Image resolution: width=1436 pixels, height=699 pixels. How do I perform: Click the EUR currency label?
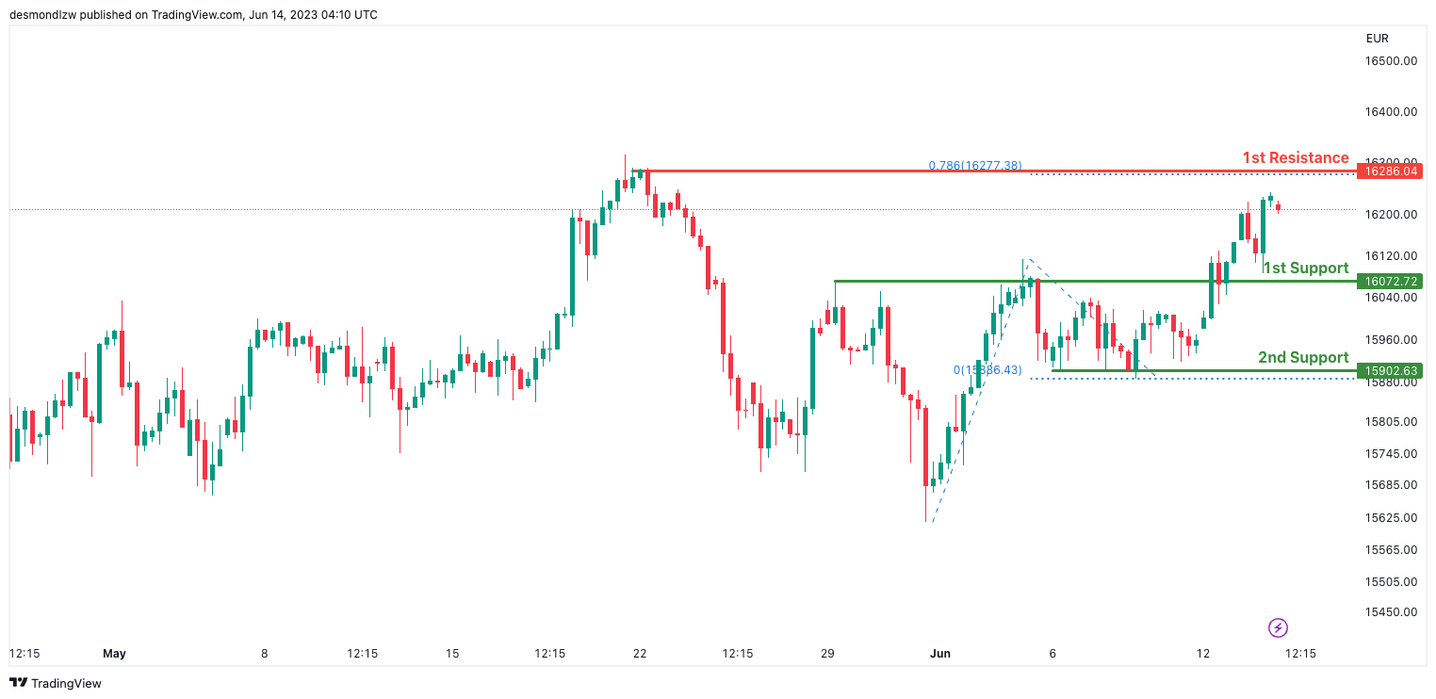pyautogui.click(x=1377, y=39)
